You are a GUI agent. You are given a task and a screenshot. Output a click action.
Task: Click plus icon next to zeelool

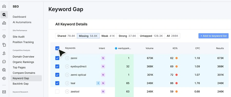[x=67, y=92]
